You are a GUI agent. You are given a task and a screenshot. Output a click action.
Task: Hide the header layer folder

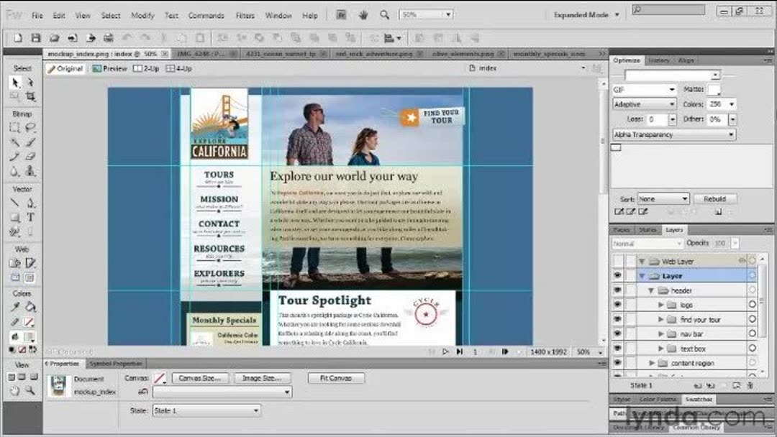617,290
